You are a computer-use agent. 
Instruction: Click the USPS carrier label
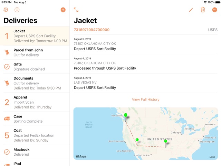point(213,30)
